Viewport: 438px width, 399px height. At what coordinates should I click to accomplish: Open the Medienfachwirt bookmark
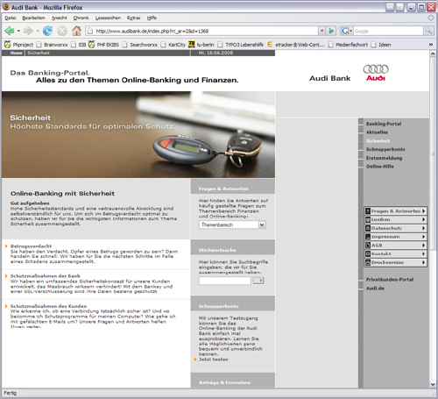pos(348,45)
